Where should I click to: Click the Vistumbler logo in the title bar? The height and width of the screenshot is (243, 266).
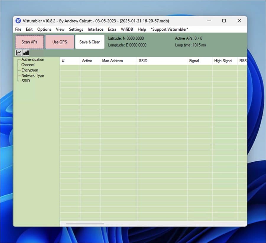[x=18, y=21]
